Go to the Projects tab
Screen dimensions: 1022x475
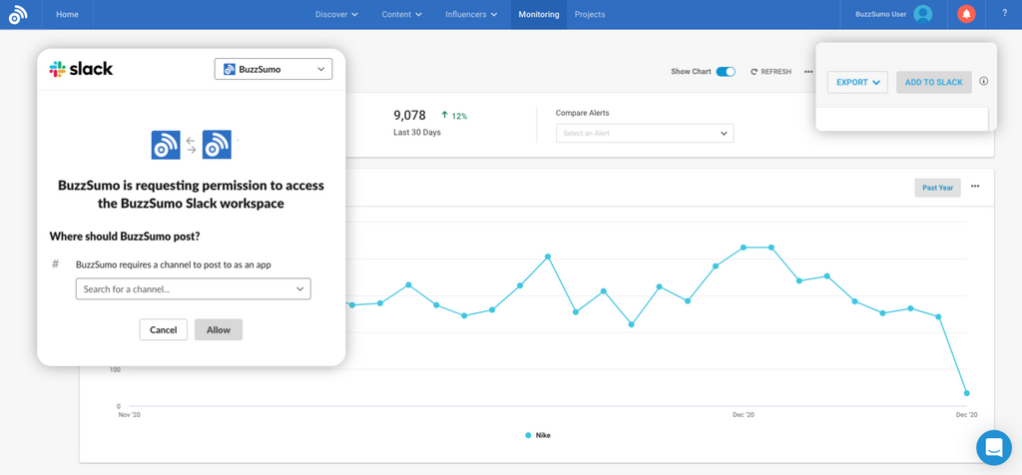pos(590,14)
